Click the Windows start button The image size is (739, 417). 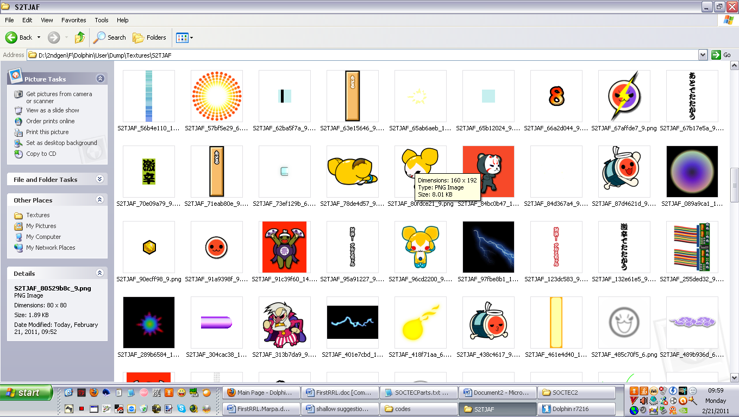(27, 393)
